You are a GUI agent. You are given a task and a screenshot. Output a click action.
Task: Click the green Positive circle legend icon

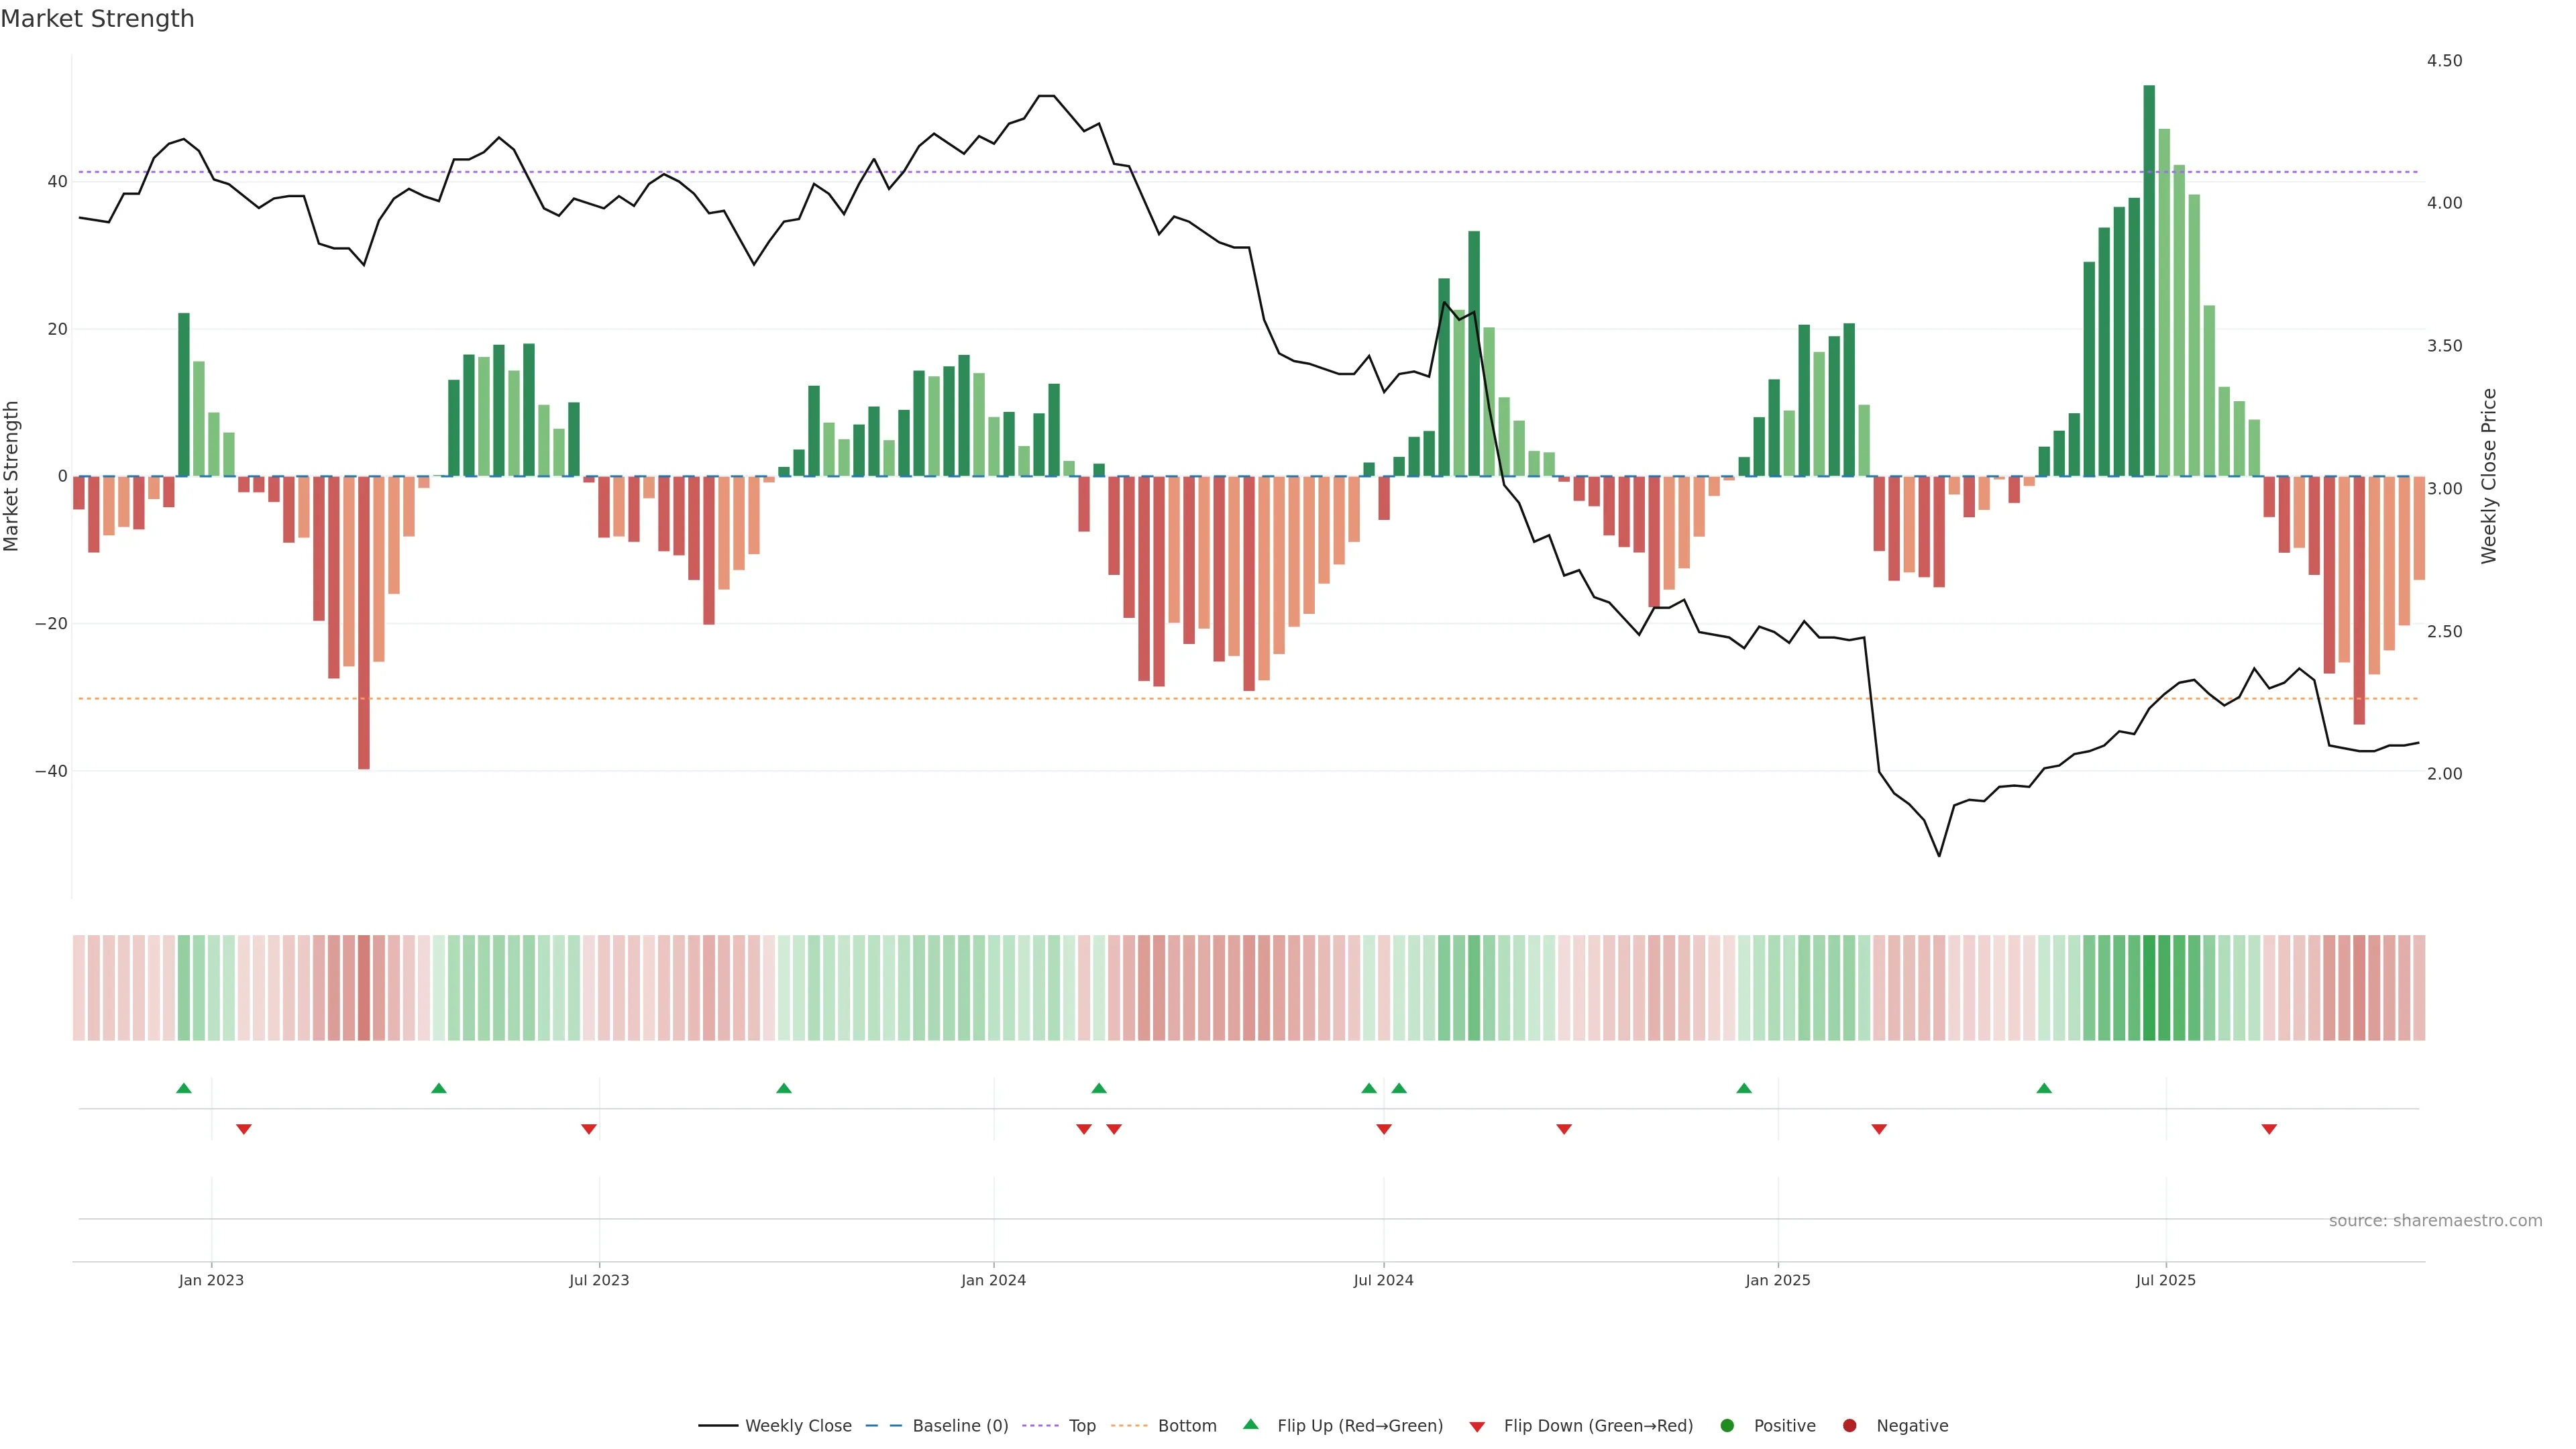1727,1426
